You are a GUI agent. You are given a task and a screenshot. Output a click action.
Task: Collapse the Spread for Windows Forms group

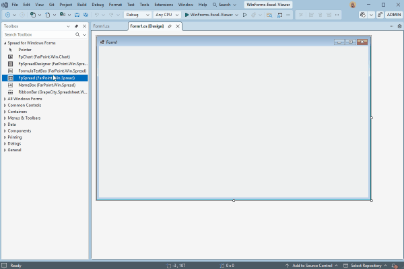5,43
